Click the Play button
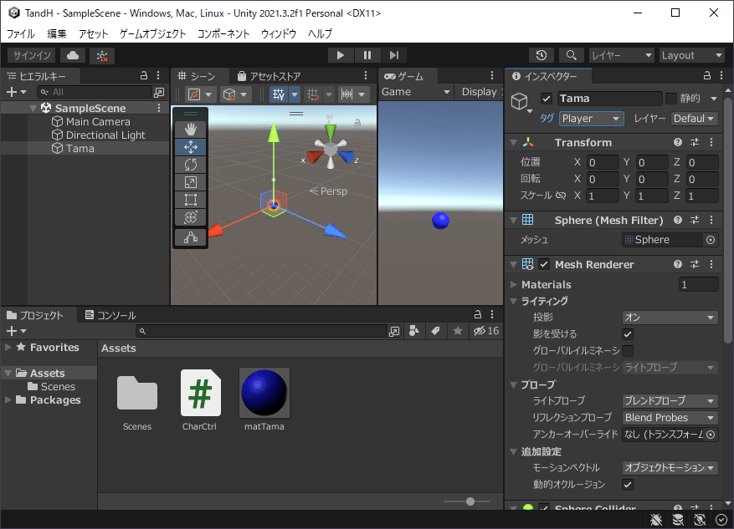The width and height of the screenshot is (734, 529). point(341,55)
